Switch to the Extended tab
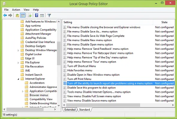This screenshot has height=119, width=177. (x=70, y=110)
